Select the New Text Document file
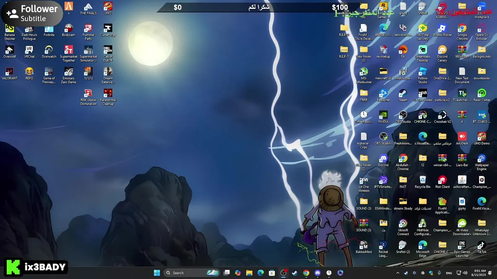Screen dimensions: 497x279 462,76
